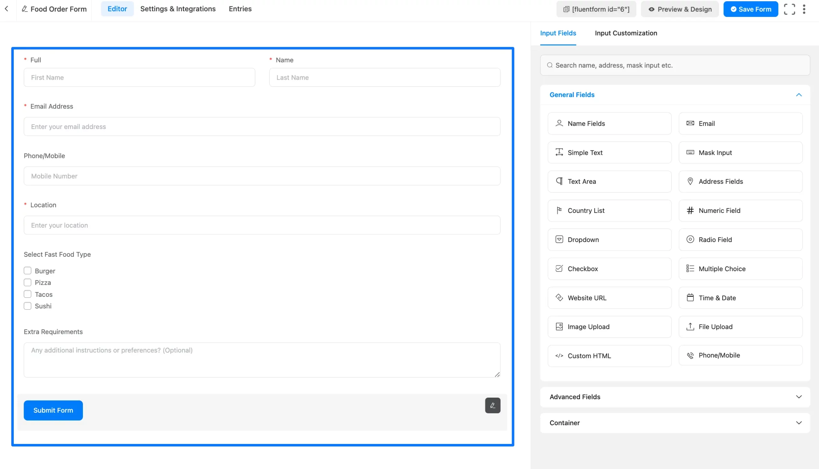The width and height of the screenshot is (819, 469).
Task: Click the Address Fields pin icon
Action: click(690, 181)
